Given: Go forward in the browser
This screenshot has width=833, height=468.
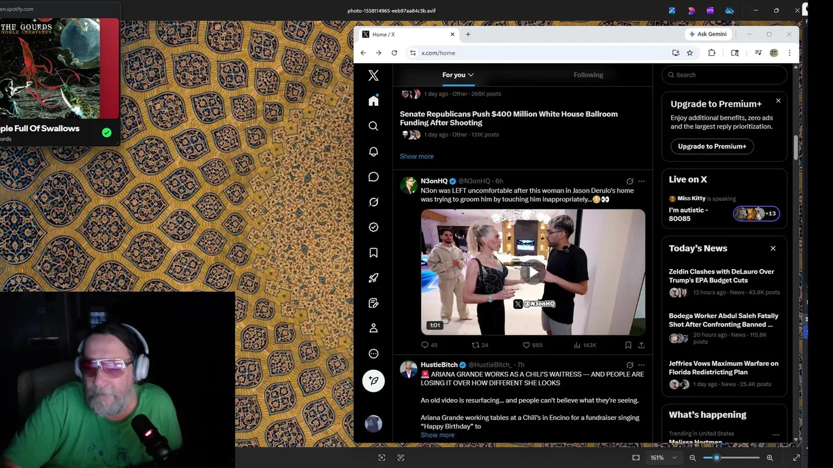Looking at the screenshot, I should tap(379, 53).
